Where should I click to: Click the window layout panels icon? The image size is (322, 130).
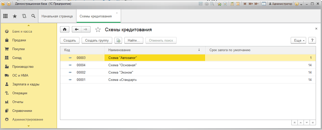point(264,4)
